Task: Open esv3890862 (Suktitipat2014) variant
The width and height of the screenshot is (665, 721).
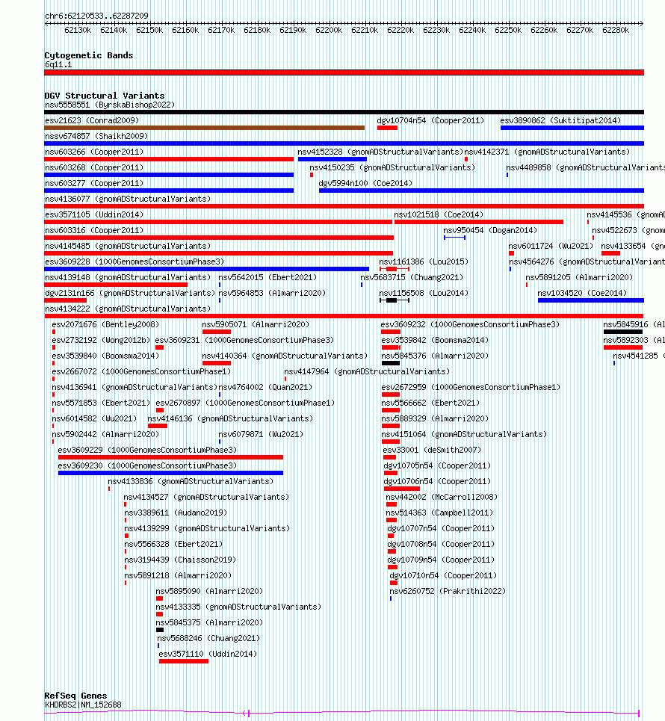Action: 560,120
